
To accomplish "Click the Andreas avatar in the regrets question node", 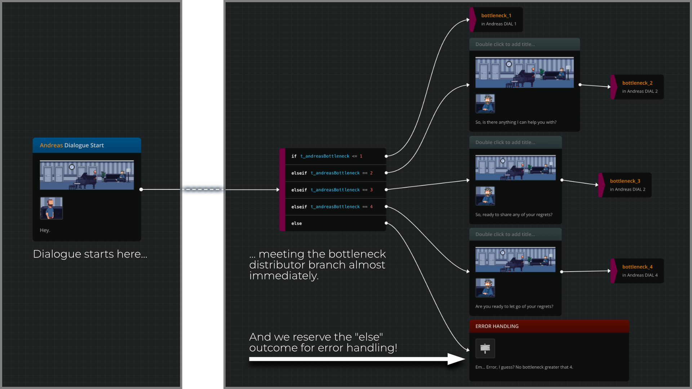I will click(485, 196).
